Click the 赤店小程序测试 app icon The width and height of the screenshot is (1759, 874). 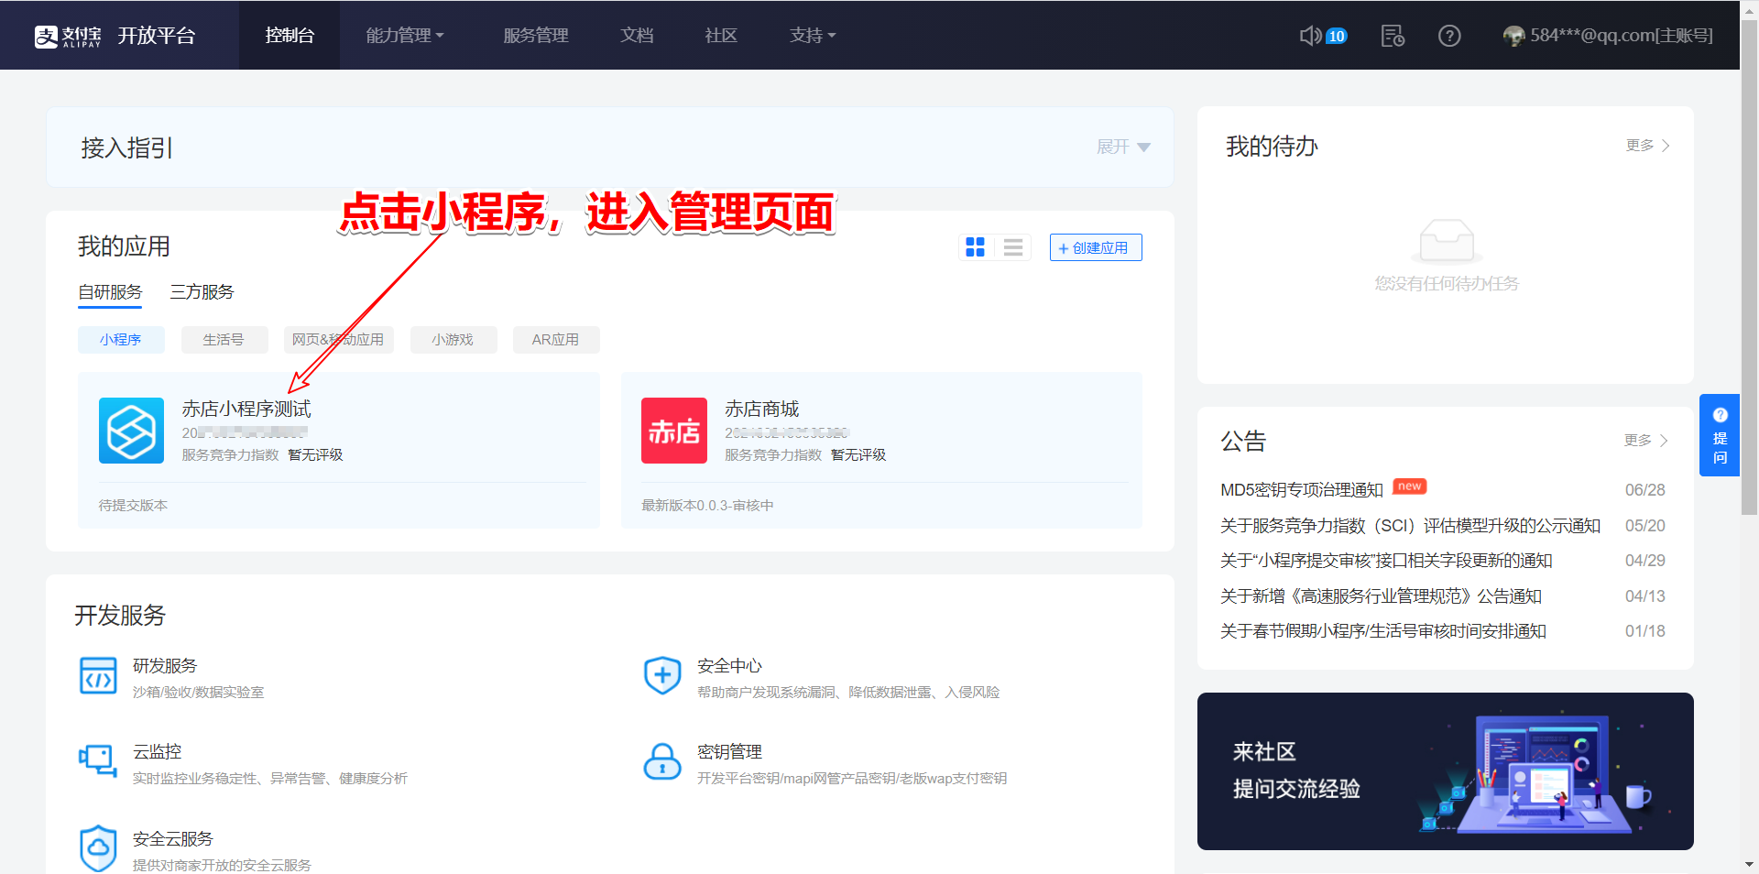(x=131, y=431)
